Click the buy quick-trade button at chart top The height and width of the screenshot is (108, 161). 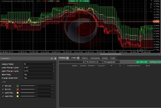click(x=84, y=1)
